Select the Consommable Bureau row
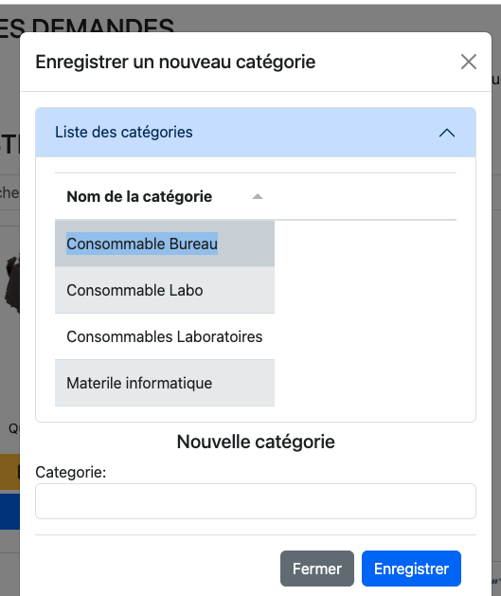This screenshot has width=501, height=596. (x=165, y=244)
